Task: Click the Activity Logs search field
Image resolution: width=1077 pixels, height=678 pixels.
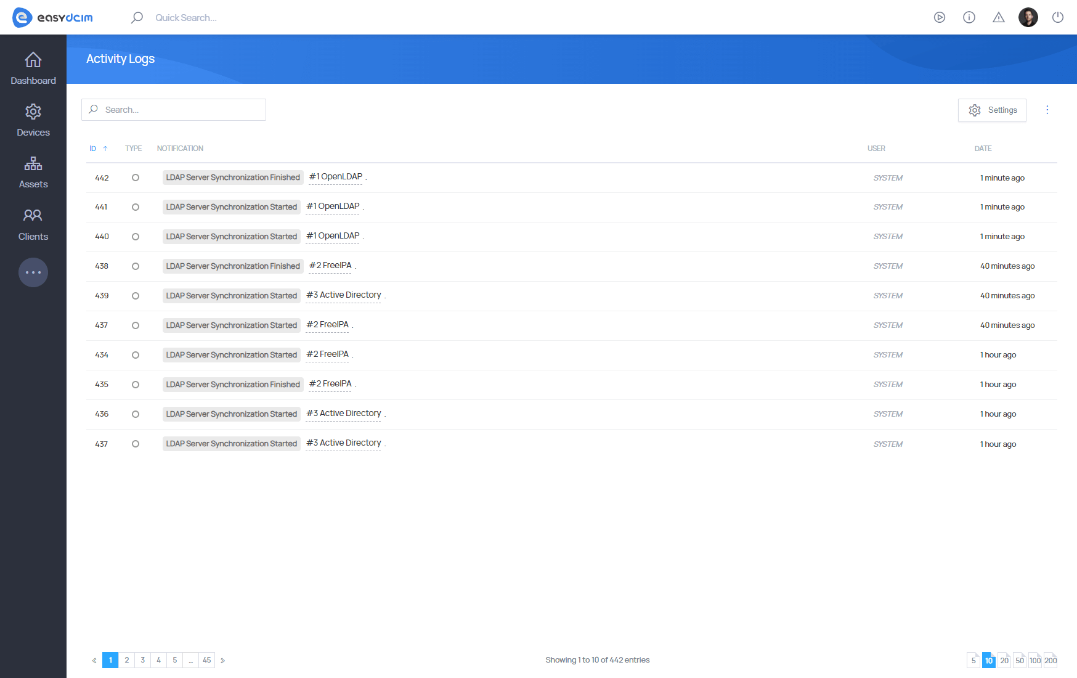Action: tap(174, 110)
